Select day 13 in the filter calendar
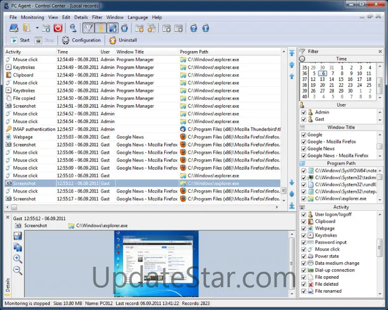Screen dimensions: 388x310 coord(322,79)
